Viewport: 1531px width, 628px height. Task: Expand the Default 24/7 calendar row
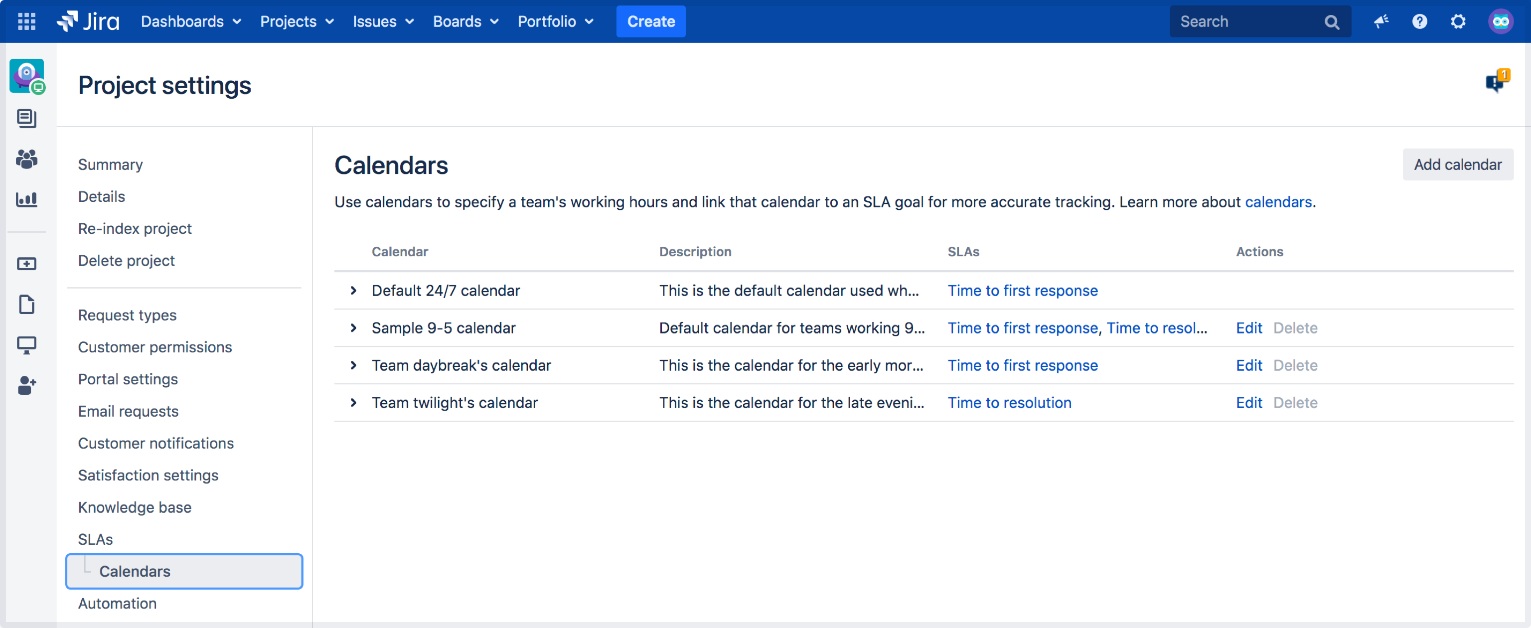click(x=353, y=290)
